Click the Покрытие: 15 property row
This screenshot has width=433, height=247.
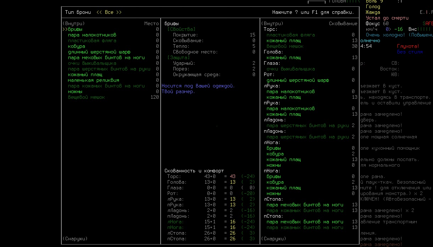coord(214,35)
